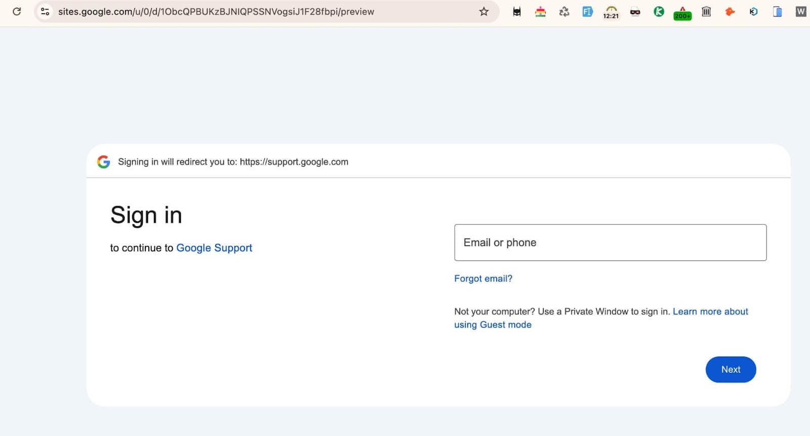
Task: Open the recycle arrows extension
Action: [x=564, y=11]
